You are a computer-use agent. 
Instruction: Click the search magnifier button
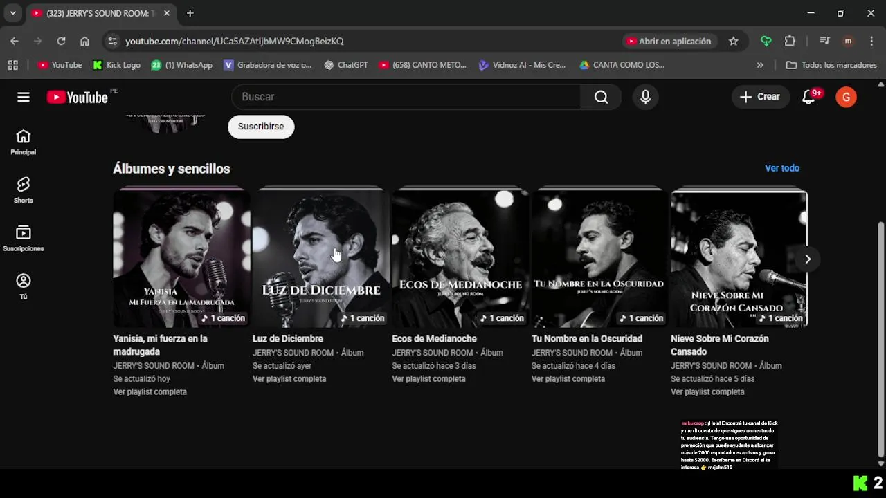point(601,97)
